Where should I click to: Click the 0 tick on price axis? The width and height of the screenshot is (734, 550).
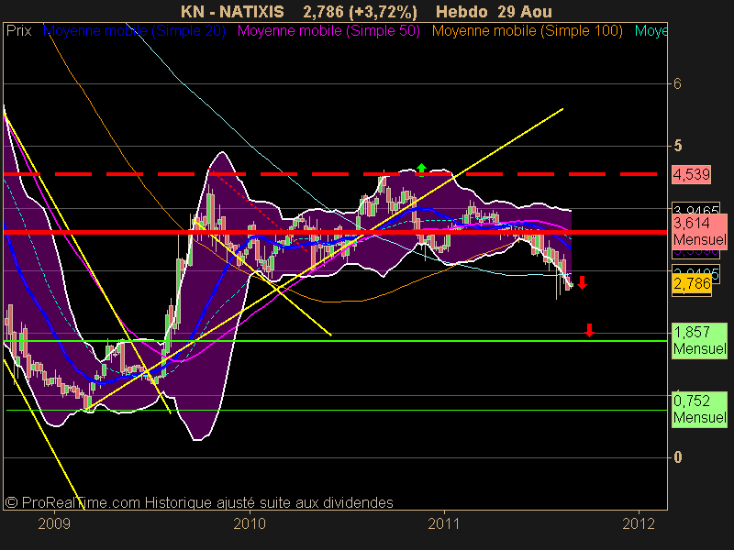[677, 456]
